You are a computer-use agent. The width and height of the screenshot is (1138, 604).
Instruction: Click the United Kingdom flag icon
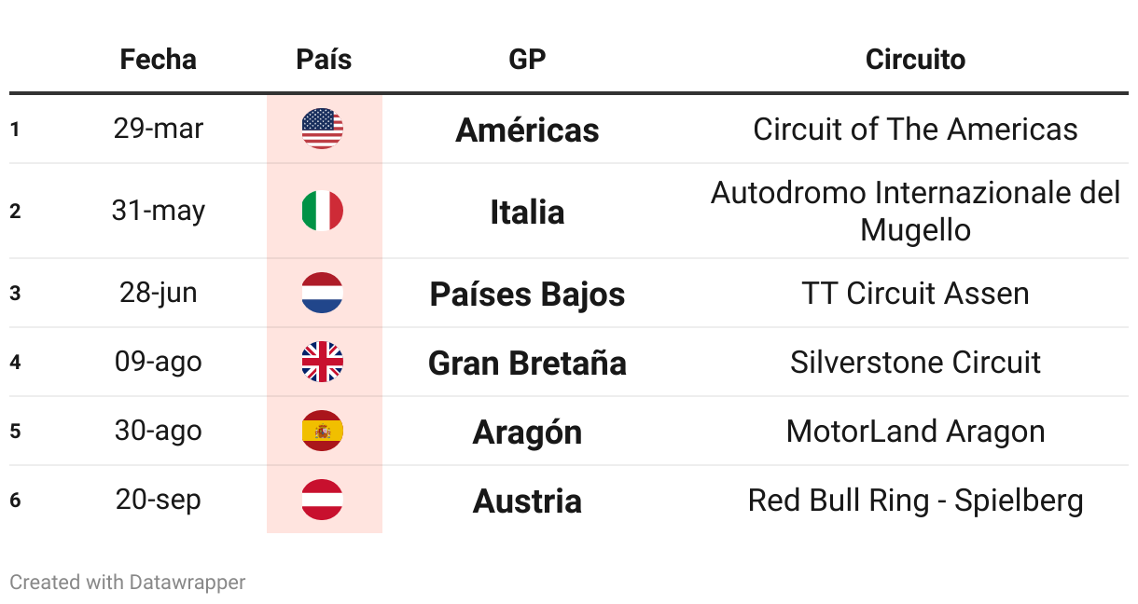(323, 362)
